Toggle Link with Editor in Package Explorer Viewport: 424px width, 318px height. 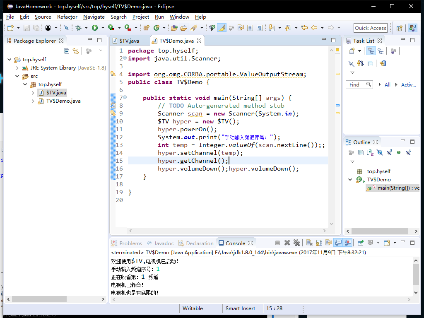pos(76,51)
